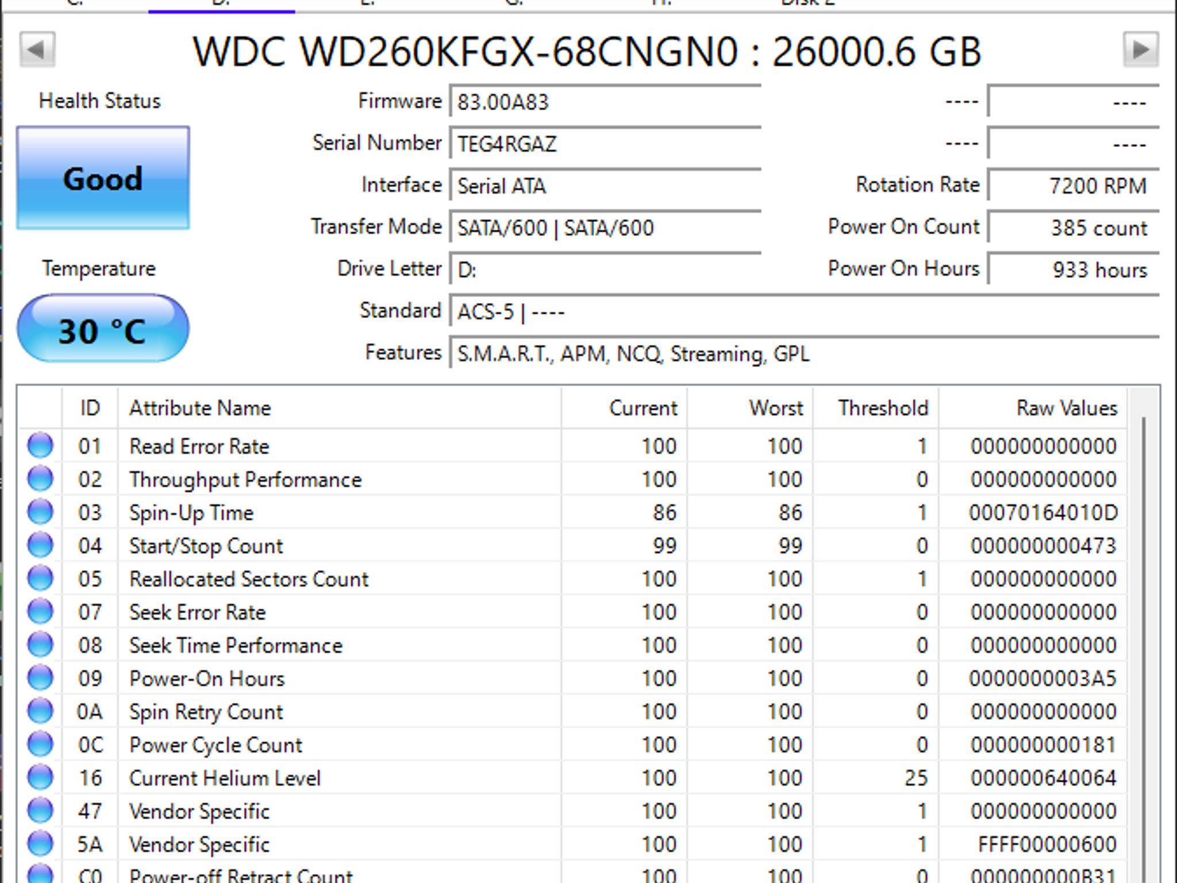This screenshot has height=883, width=1177.
Task: Select the Current Helium Level attribute name
Action: [225, 778]
